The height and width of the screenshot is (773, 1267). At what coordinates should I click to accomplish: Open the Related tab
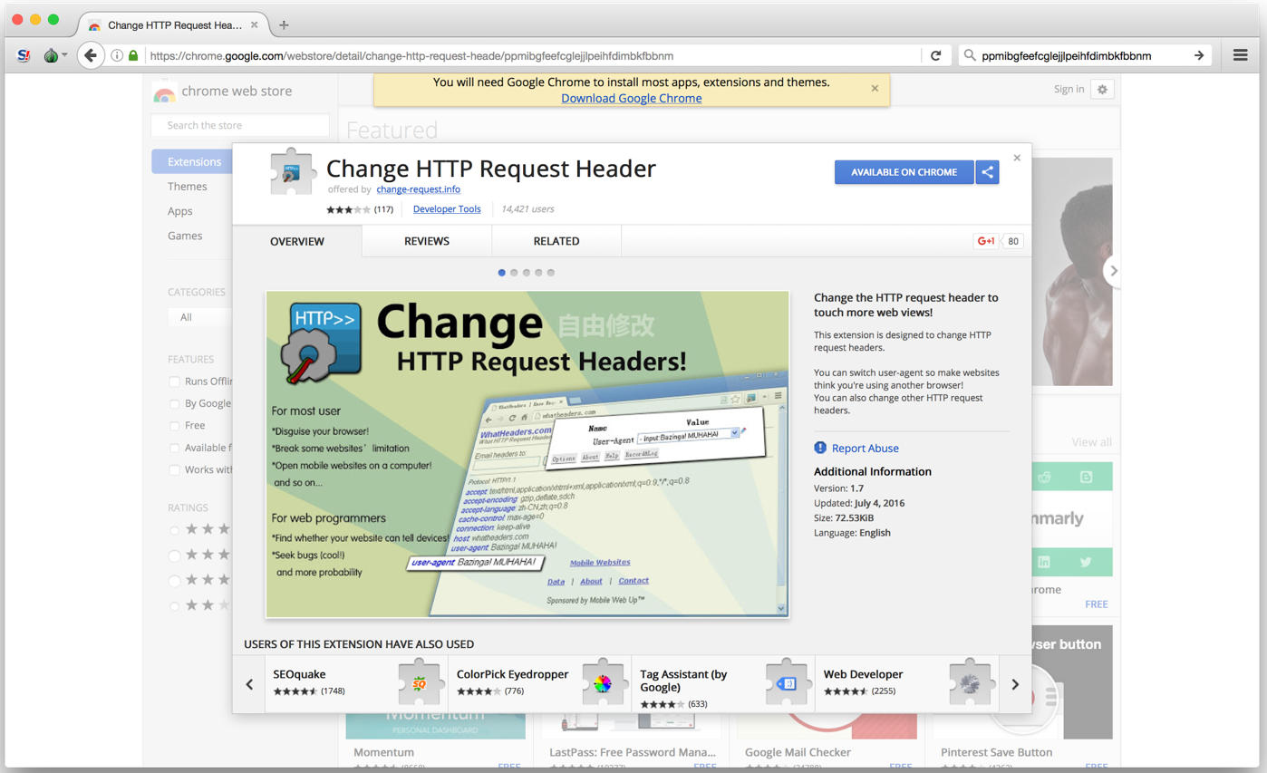[x=556, y=241]
